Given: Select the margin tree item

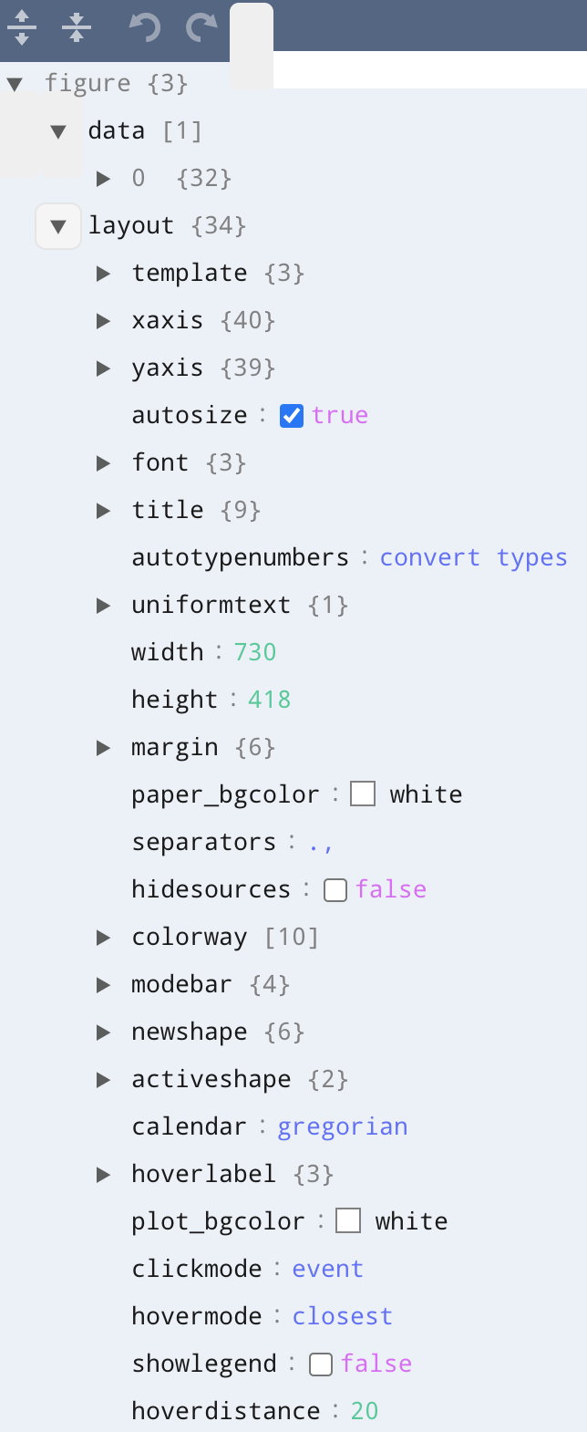Looking at the screenshot, I should 175,748.
